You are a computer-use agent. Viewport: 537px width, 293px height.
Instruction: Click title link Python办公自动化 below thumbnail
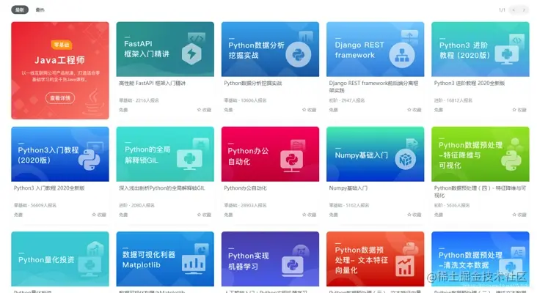pos(245,188)
